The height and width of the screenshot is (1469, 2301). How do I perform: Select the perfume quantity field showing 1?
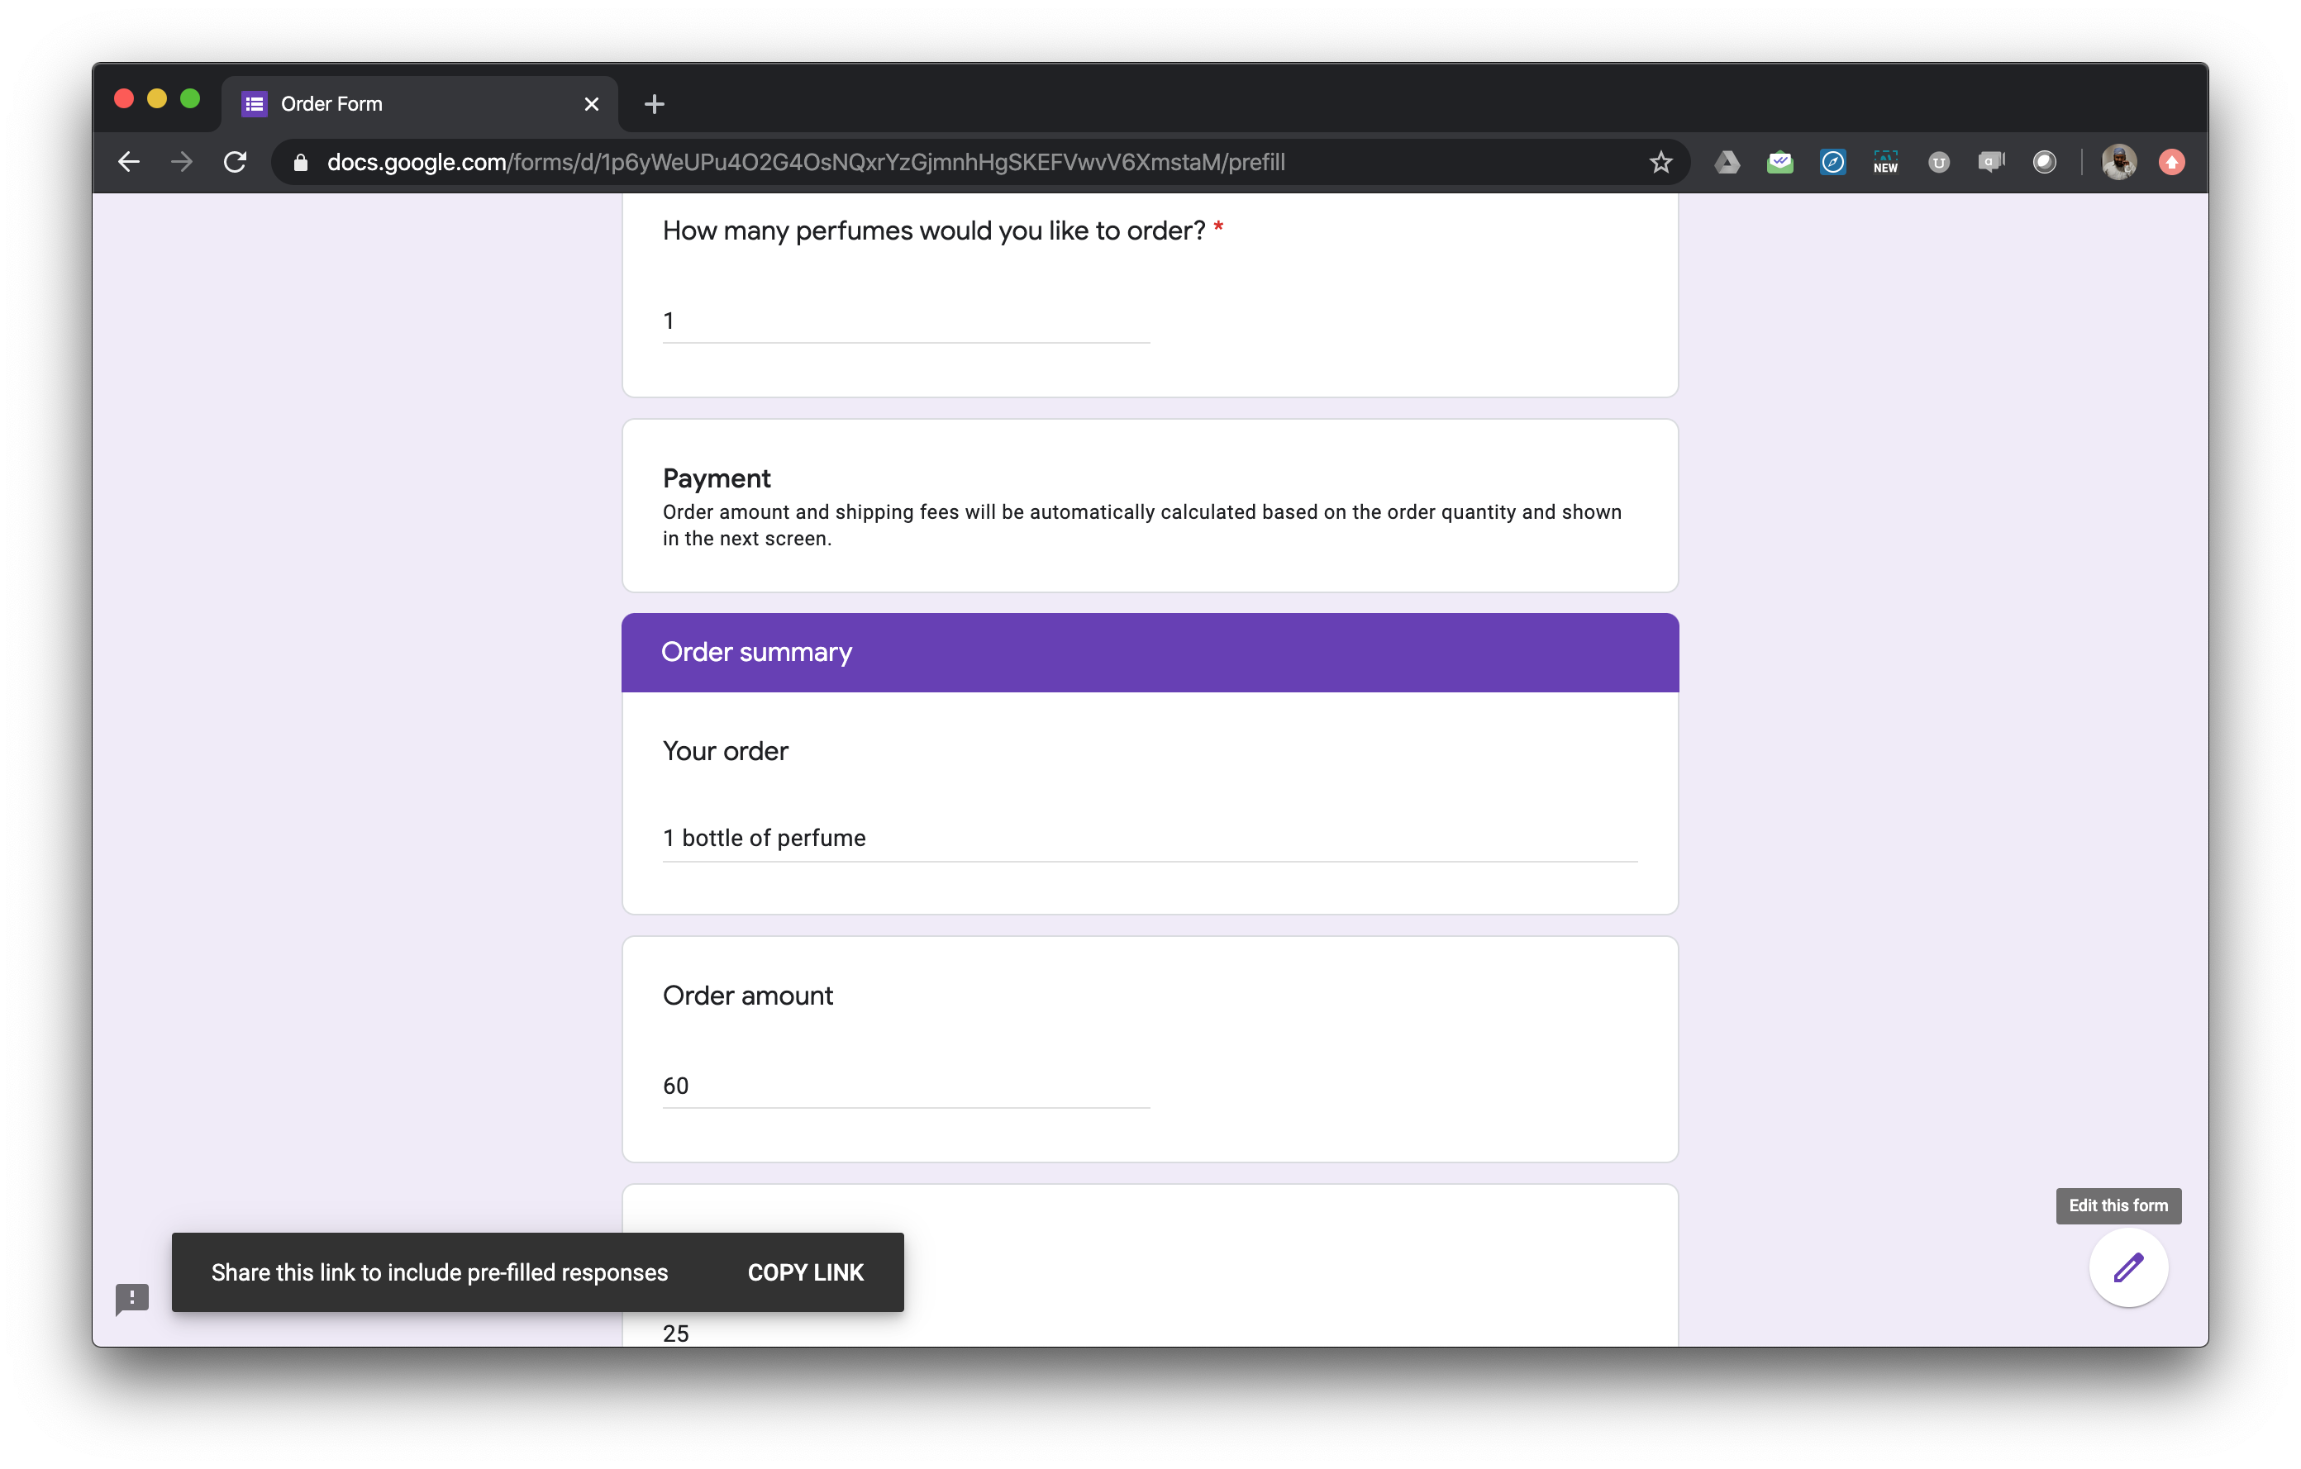(x=905, y=320)
